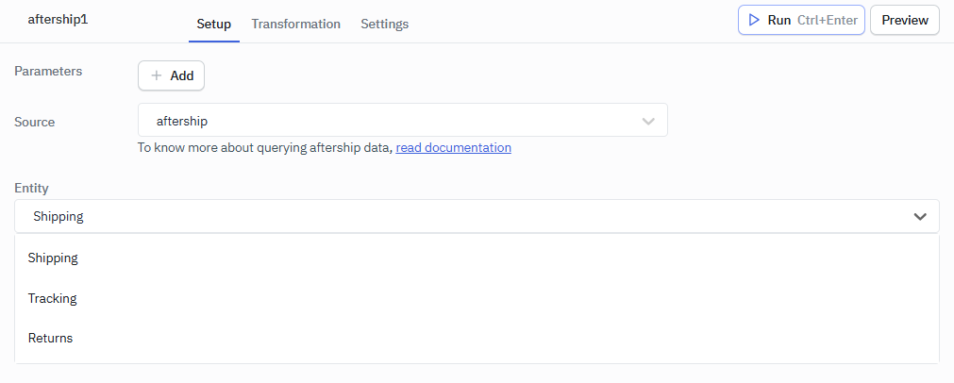Collapse the Entity dropdown arrow
Screen dimensions: 954x383
[920, 216]
